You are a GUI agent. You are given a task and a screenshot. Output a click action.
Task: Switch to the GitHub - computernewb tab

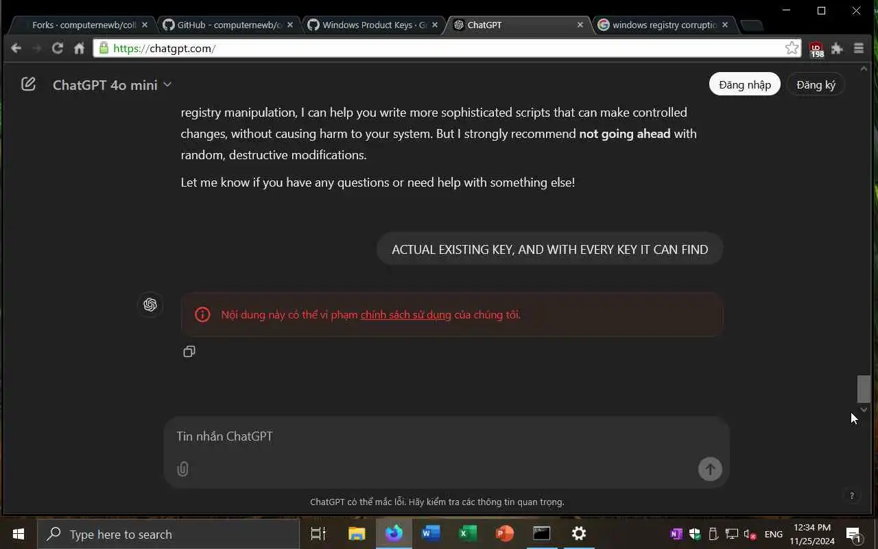tap(228, 25)
